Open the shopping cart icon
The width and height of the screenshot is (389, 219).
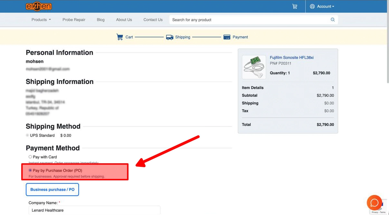pyautogui.click(x=294, y=6)
